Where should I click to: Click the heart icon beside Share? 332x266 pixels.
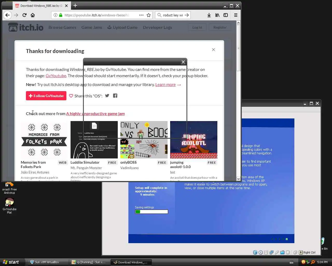click(x=71, y=96)
